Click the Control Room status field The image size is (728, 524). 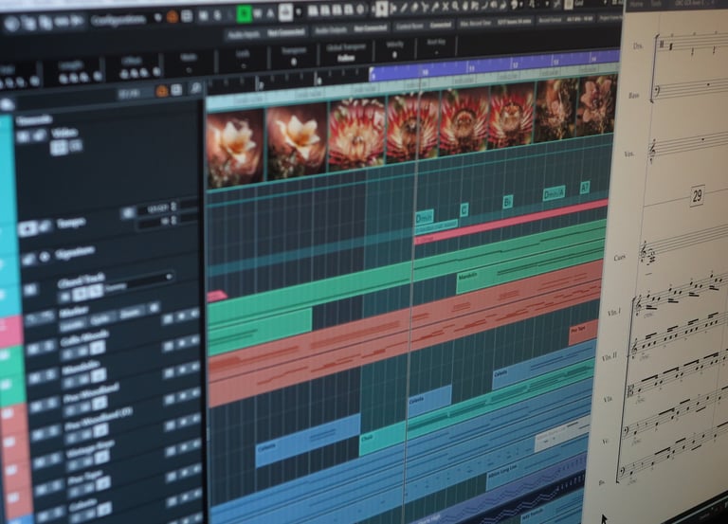click(x=424, y=26)
